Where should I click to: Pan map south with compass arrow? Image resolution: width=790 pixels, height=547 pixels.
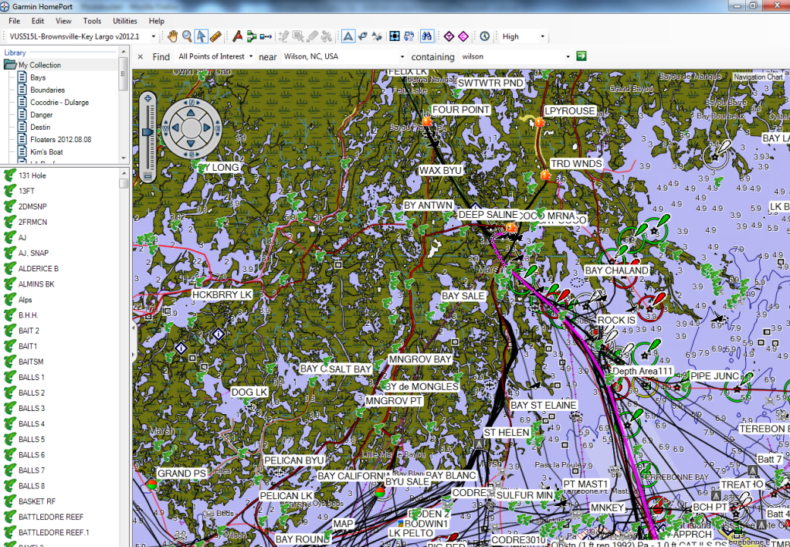click(191, 144)
